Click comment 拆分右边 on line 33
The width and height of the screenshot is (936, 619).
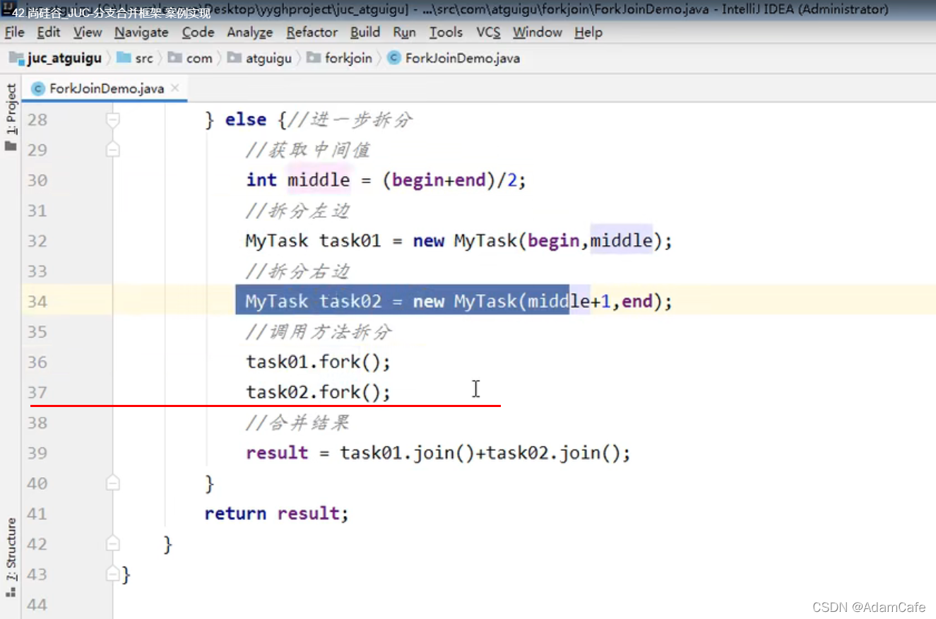pos(308,271)
